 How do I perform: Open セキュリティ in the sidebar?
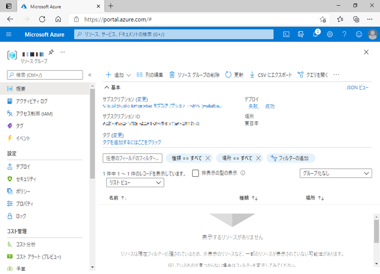click(x=45, y=179)
